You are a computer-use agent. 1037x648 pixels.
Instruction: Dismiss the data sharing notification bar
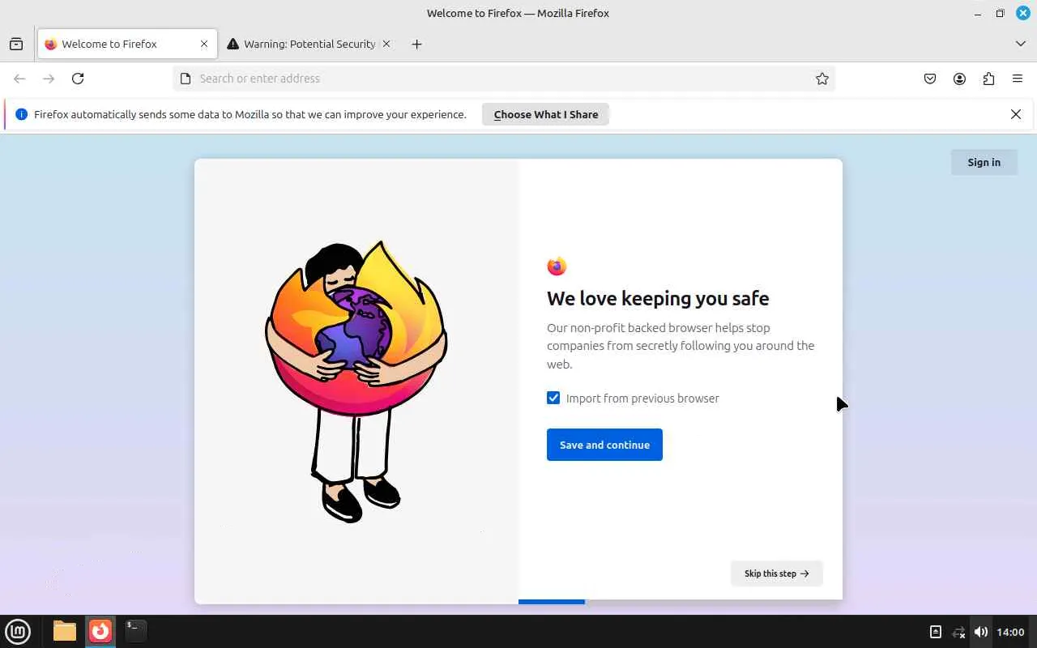pos(1016,114)
